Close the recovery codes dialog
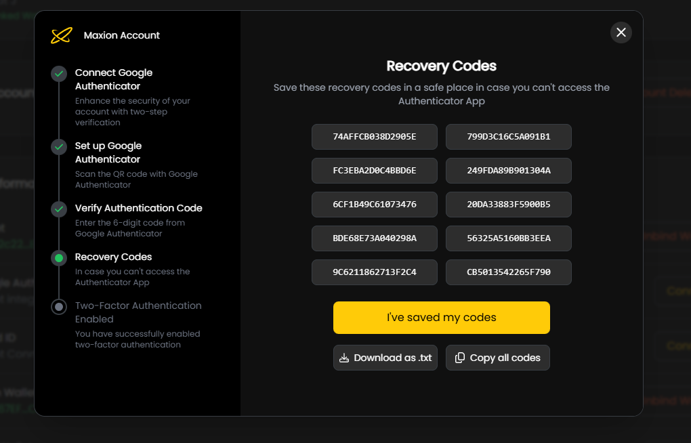The width and height of the screenshot is (691, 443). pyautogui.click(x=621, y=33)
